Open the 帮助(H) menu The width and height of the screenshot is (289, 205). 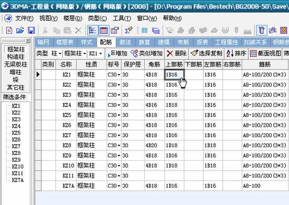[172, 18]
